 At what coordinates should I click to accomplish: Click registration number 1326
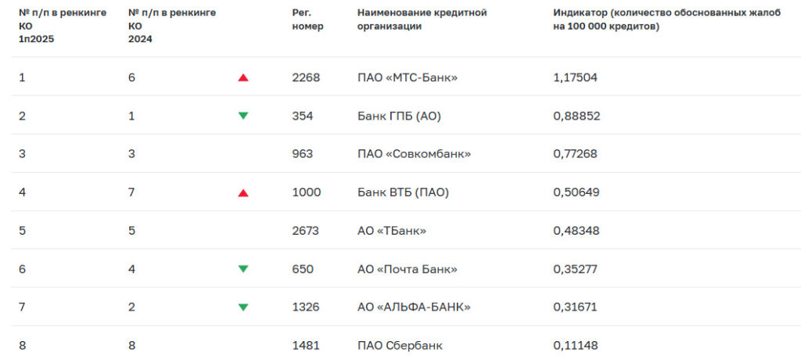pyautogui.click(x=305, y=307)
